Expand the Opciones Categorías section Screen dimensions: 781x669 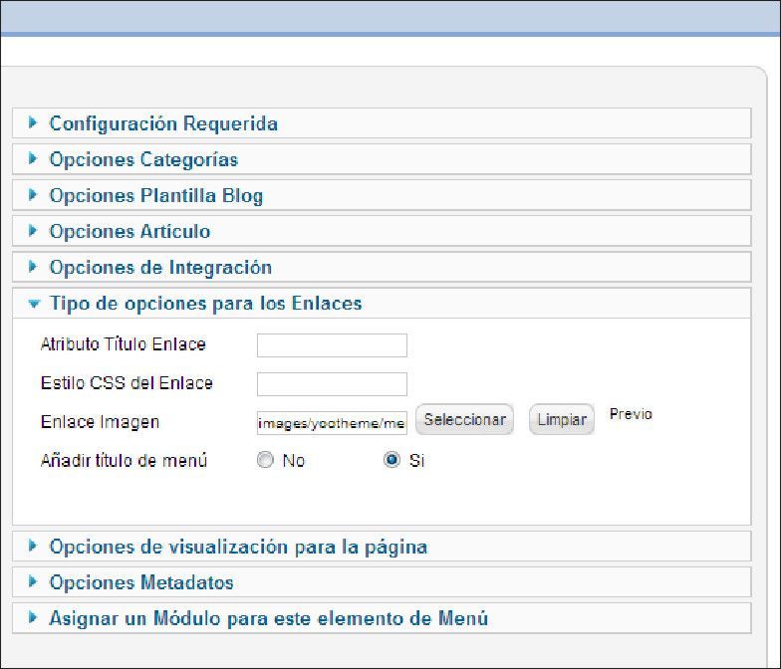click(382, 159)
